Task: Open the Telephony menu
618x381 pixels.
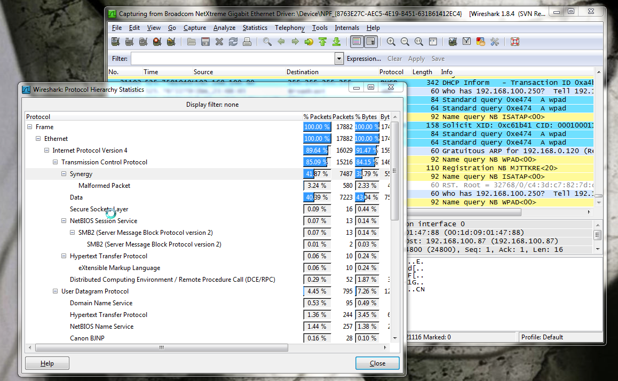Action: [290, 28]
